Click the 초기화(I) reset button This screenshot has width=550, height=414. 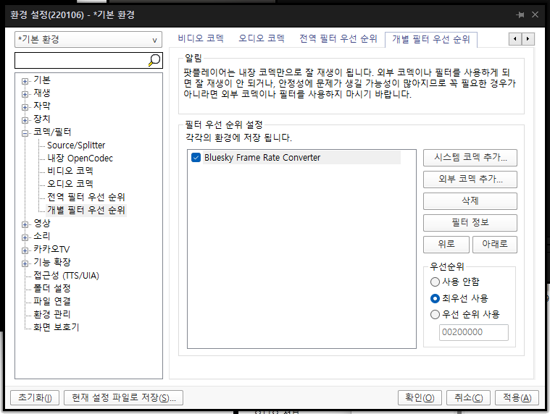click(x=35, y=397)
